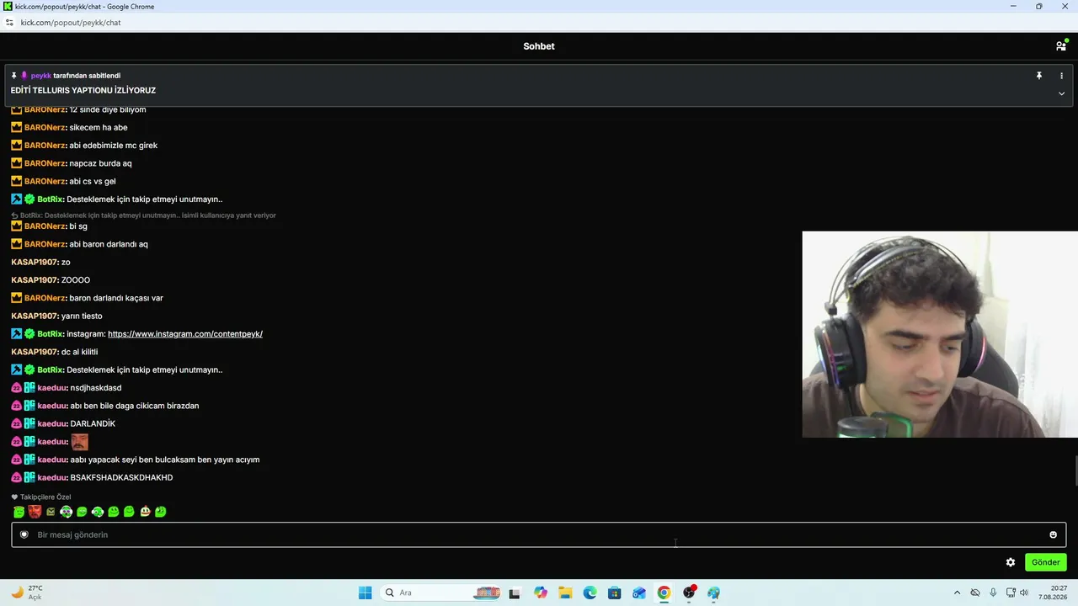Screen dimensions: 1078x606
Task: Open chat settings gear icon
Action: point(1011,562)
